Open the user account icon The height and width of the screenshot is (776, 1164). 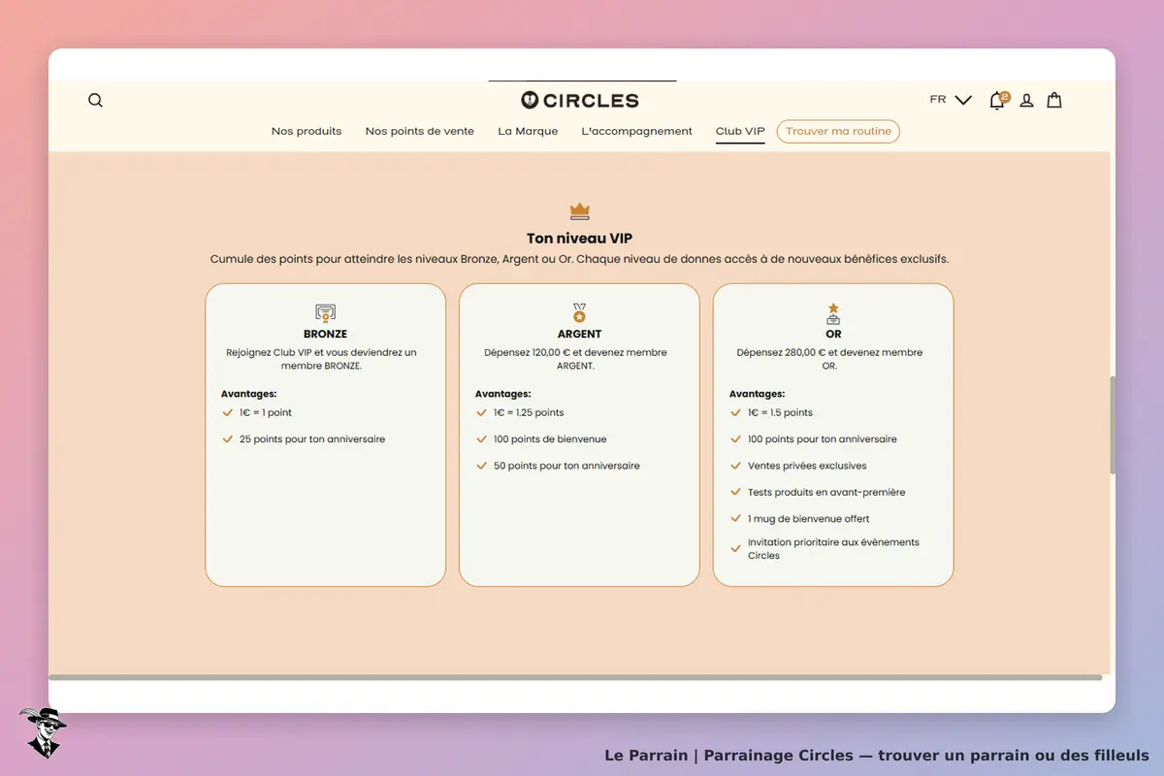[x=1026, y=100]
